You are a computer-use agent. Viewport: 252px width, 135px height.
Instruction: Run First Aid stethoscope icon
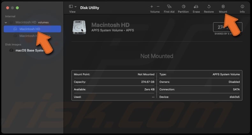tap(169, 6)
